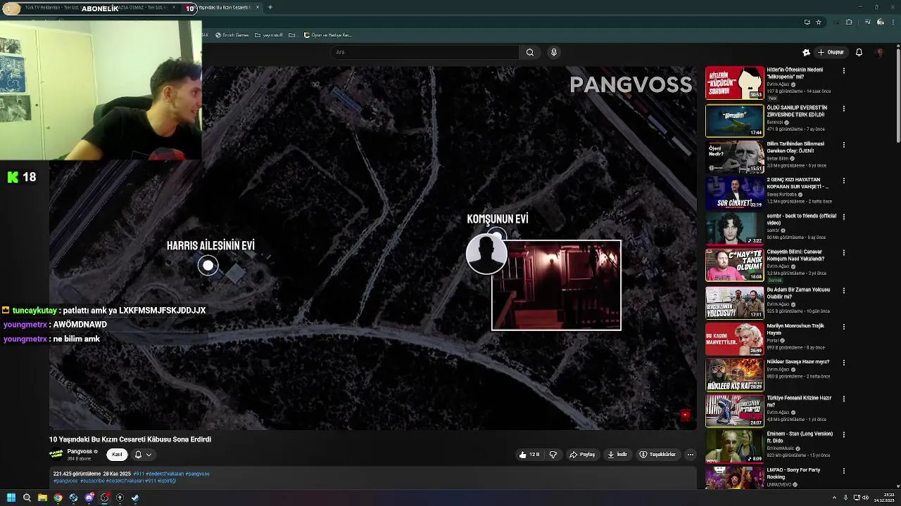Image resolution: width=901 pixels, height=506 pixels.
Task: Open Pangvoss channel avatar
Action: 56,454
